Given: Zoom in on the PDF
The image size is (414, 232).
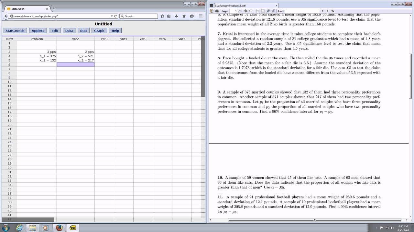Looking at the screenshot, I should pos(273,11).
